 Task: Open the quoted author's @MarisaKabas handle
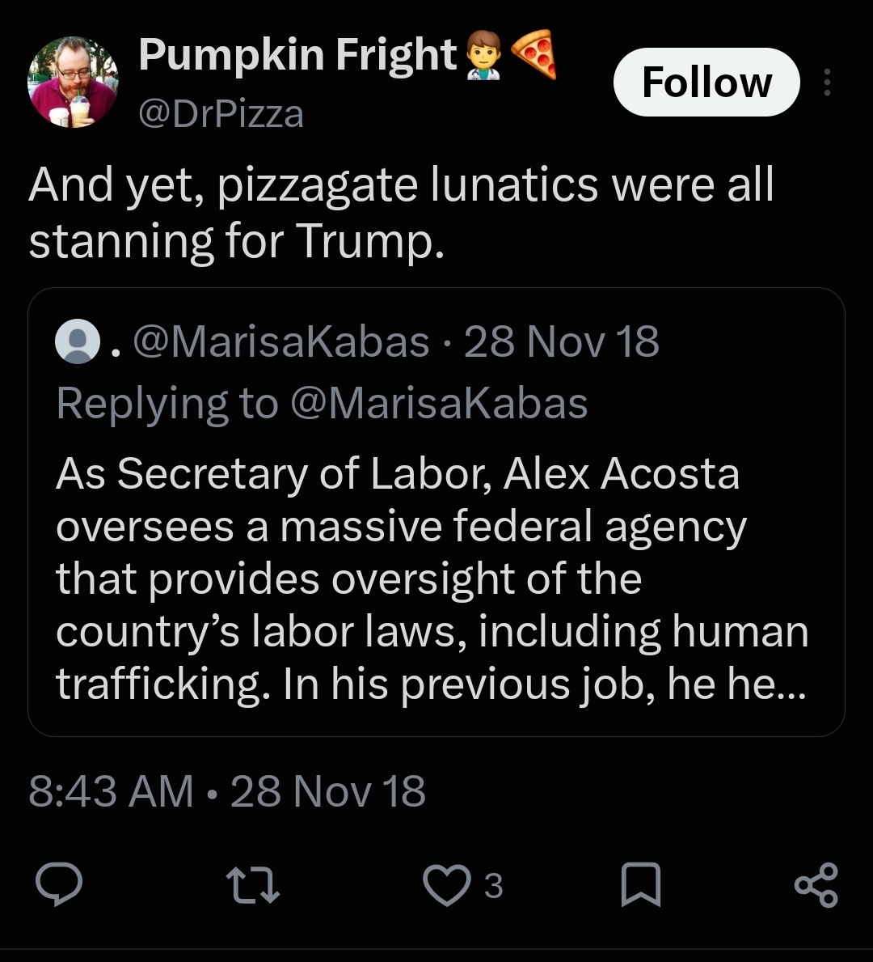click(x=280, y=341)
